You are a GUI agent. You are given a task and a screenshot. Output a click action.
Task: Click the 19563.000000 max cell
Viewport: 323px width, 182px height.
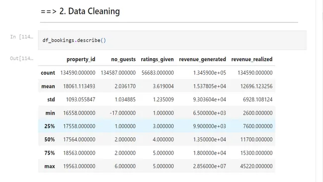click(79, 166)
